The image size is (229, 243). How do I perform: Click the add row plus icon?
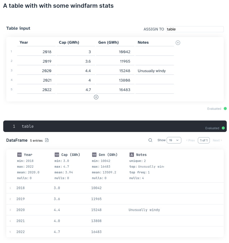(x=96, y=97)
